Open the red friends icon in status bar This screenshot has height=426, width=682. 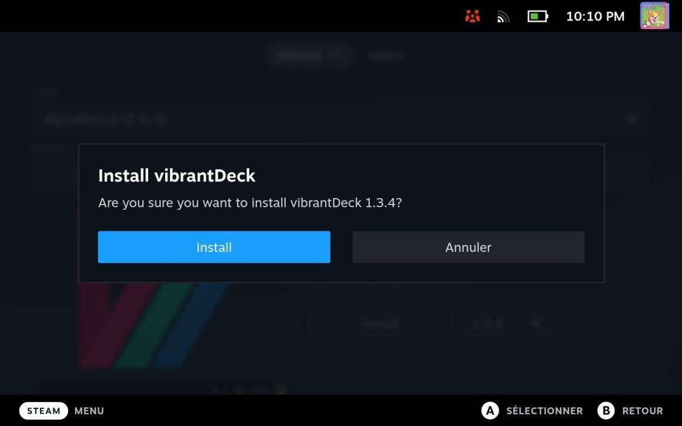[x=472, y=16]
